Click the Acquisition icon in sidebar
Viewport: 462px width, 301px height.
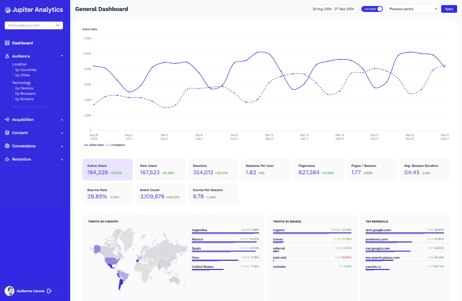pos(7,119)
